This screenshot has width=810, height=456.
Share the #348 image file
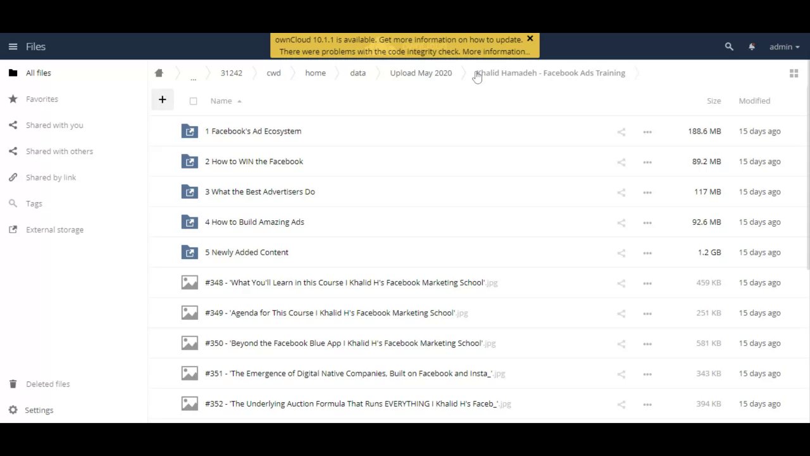pos(621,283)
